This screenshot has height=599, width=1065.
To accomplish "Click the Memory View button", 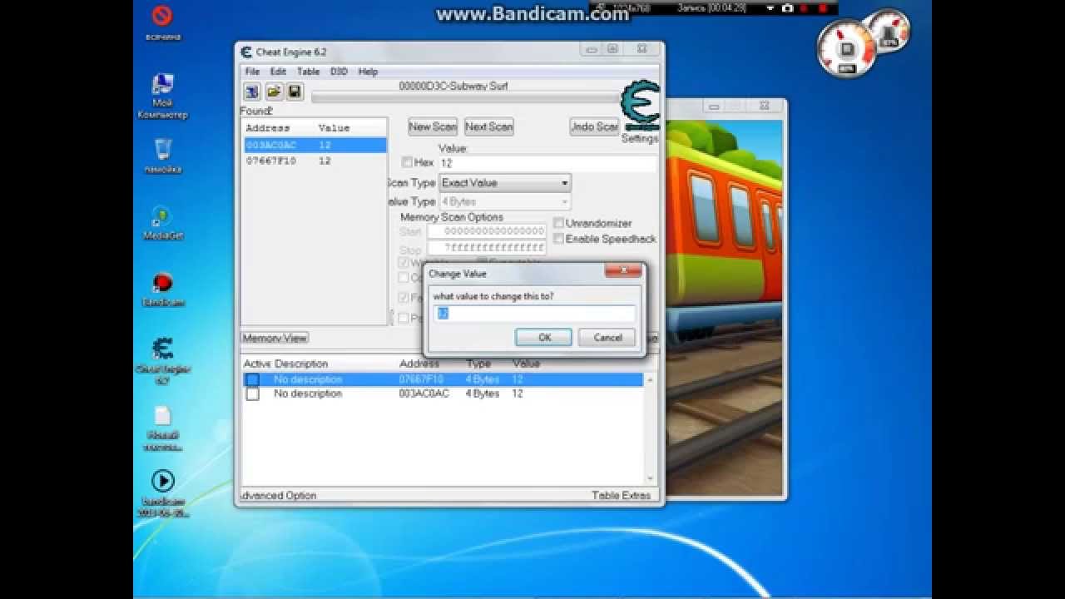I will pos(275,338).
